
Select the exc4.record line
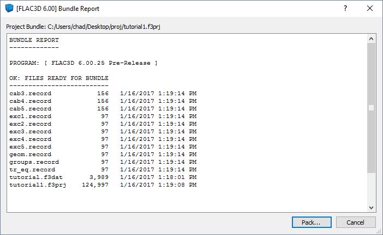click(103, 139)
